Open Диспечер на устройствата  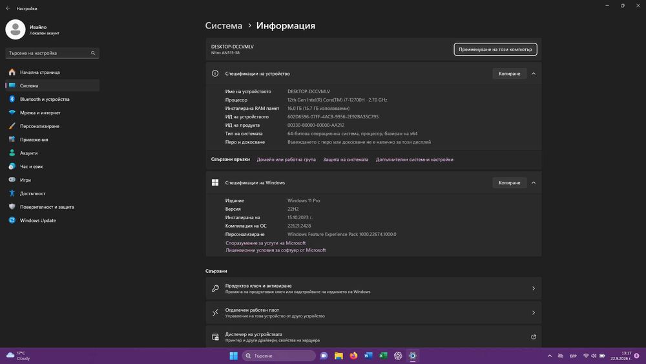(373, 337)
